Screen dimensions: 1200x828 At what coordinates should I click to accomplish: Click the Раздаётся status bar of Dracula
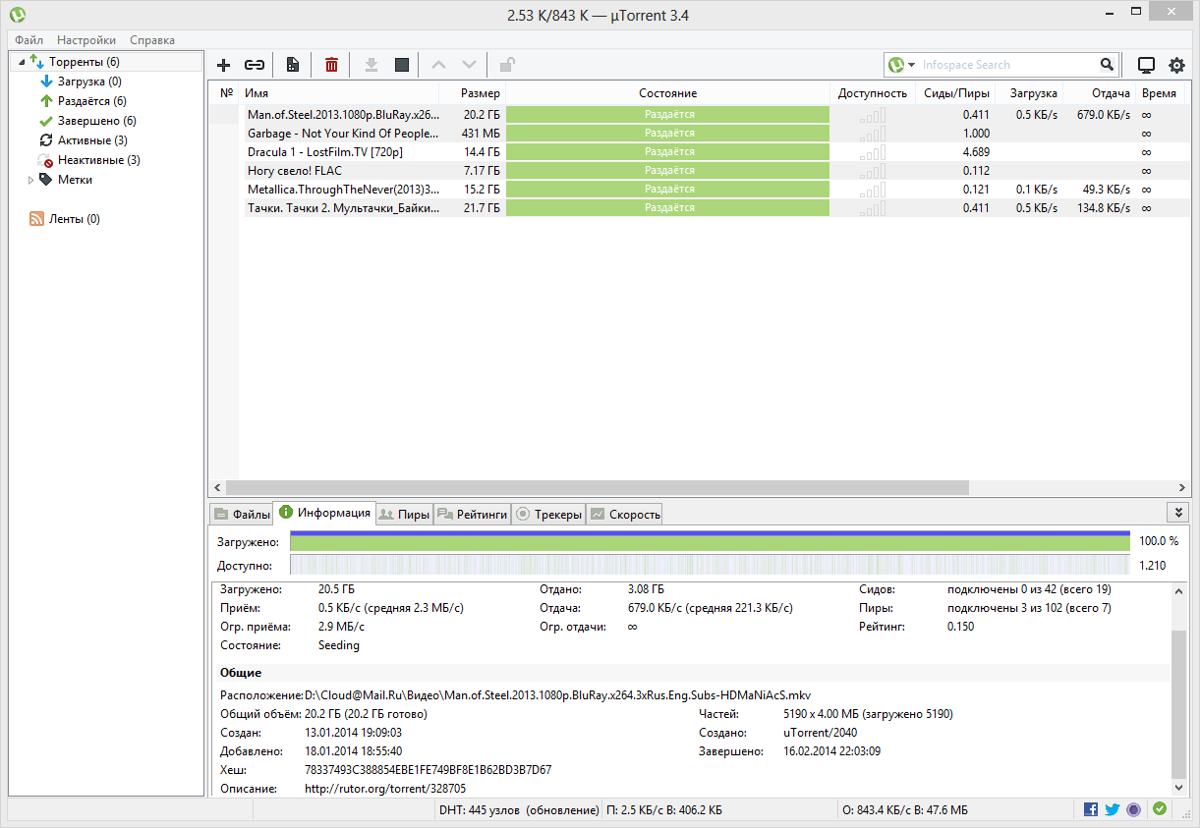coord(668,152)
